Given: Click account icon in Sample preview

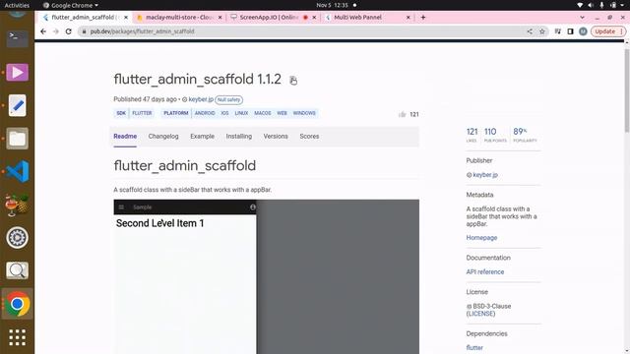Looking at the screenshot, I should 252,207.
